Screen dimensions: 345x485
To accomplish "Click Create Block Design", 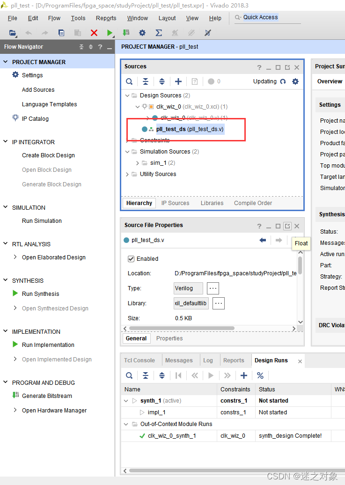I will pos(48,155).
